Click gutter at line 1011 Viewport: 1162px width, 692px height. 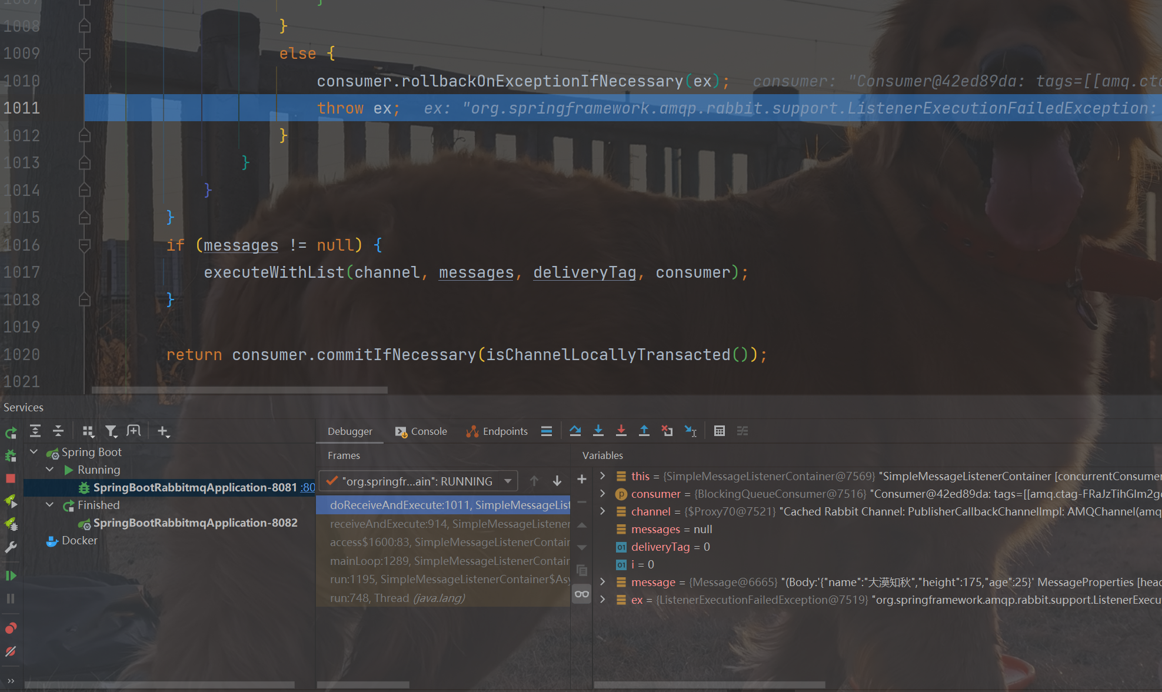tap(41, 108)
